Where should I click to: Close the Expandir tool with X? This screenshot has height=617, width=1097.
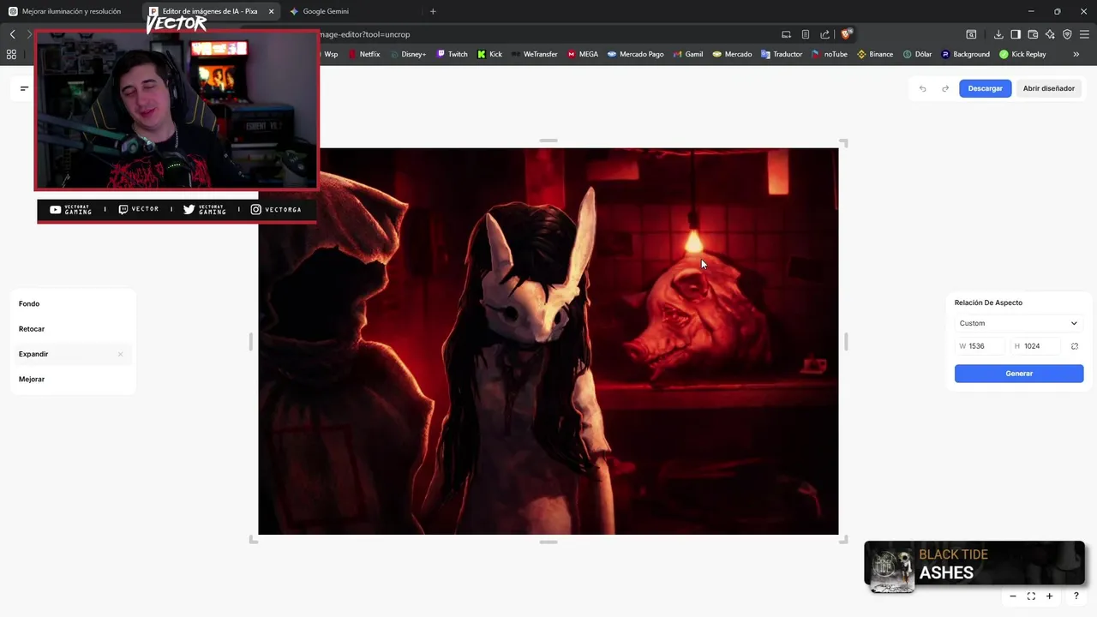point(120,354)
